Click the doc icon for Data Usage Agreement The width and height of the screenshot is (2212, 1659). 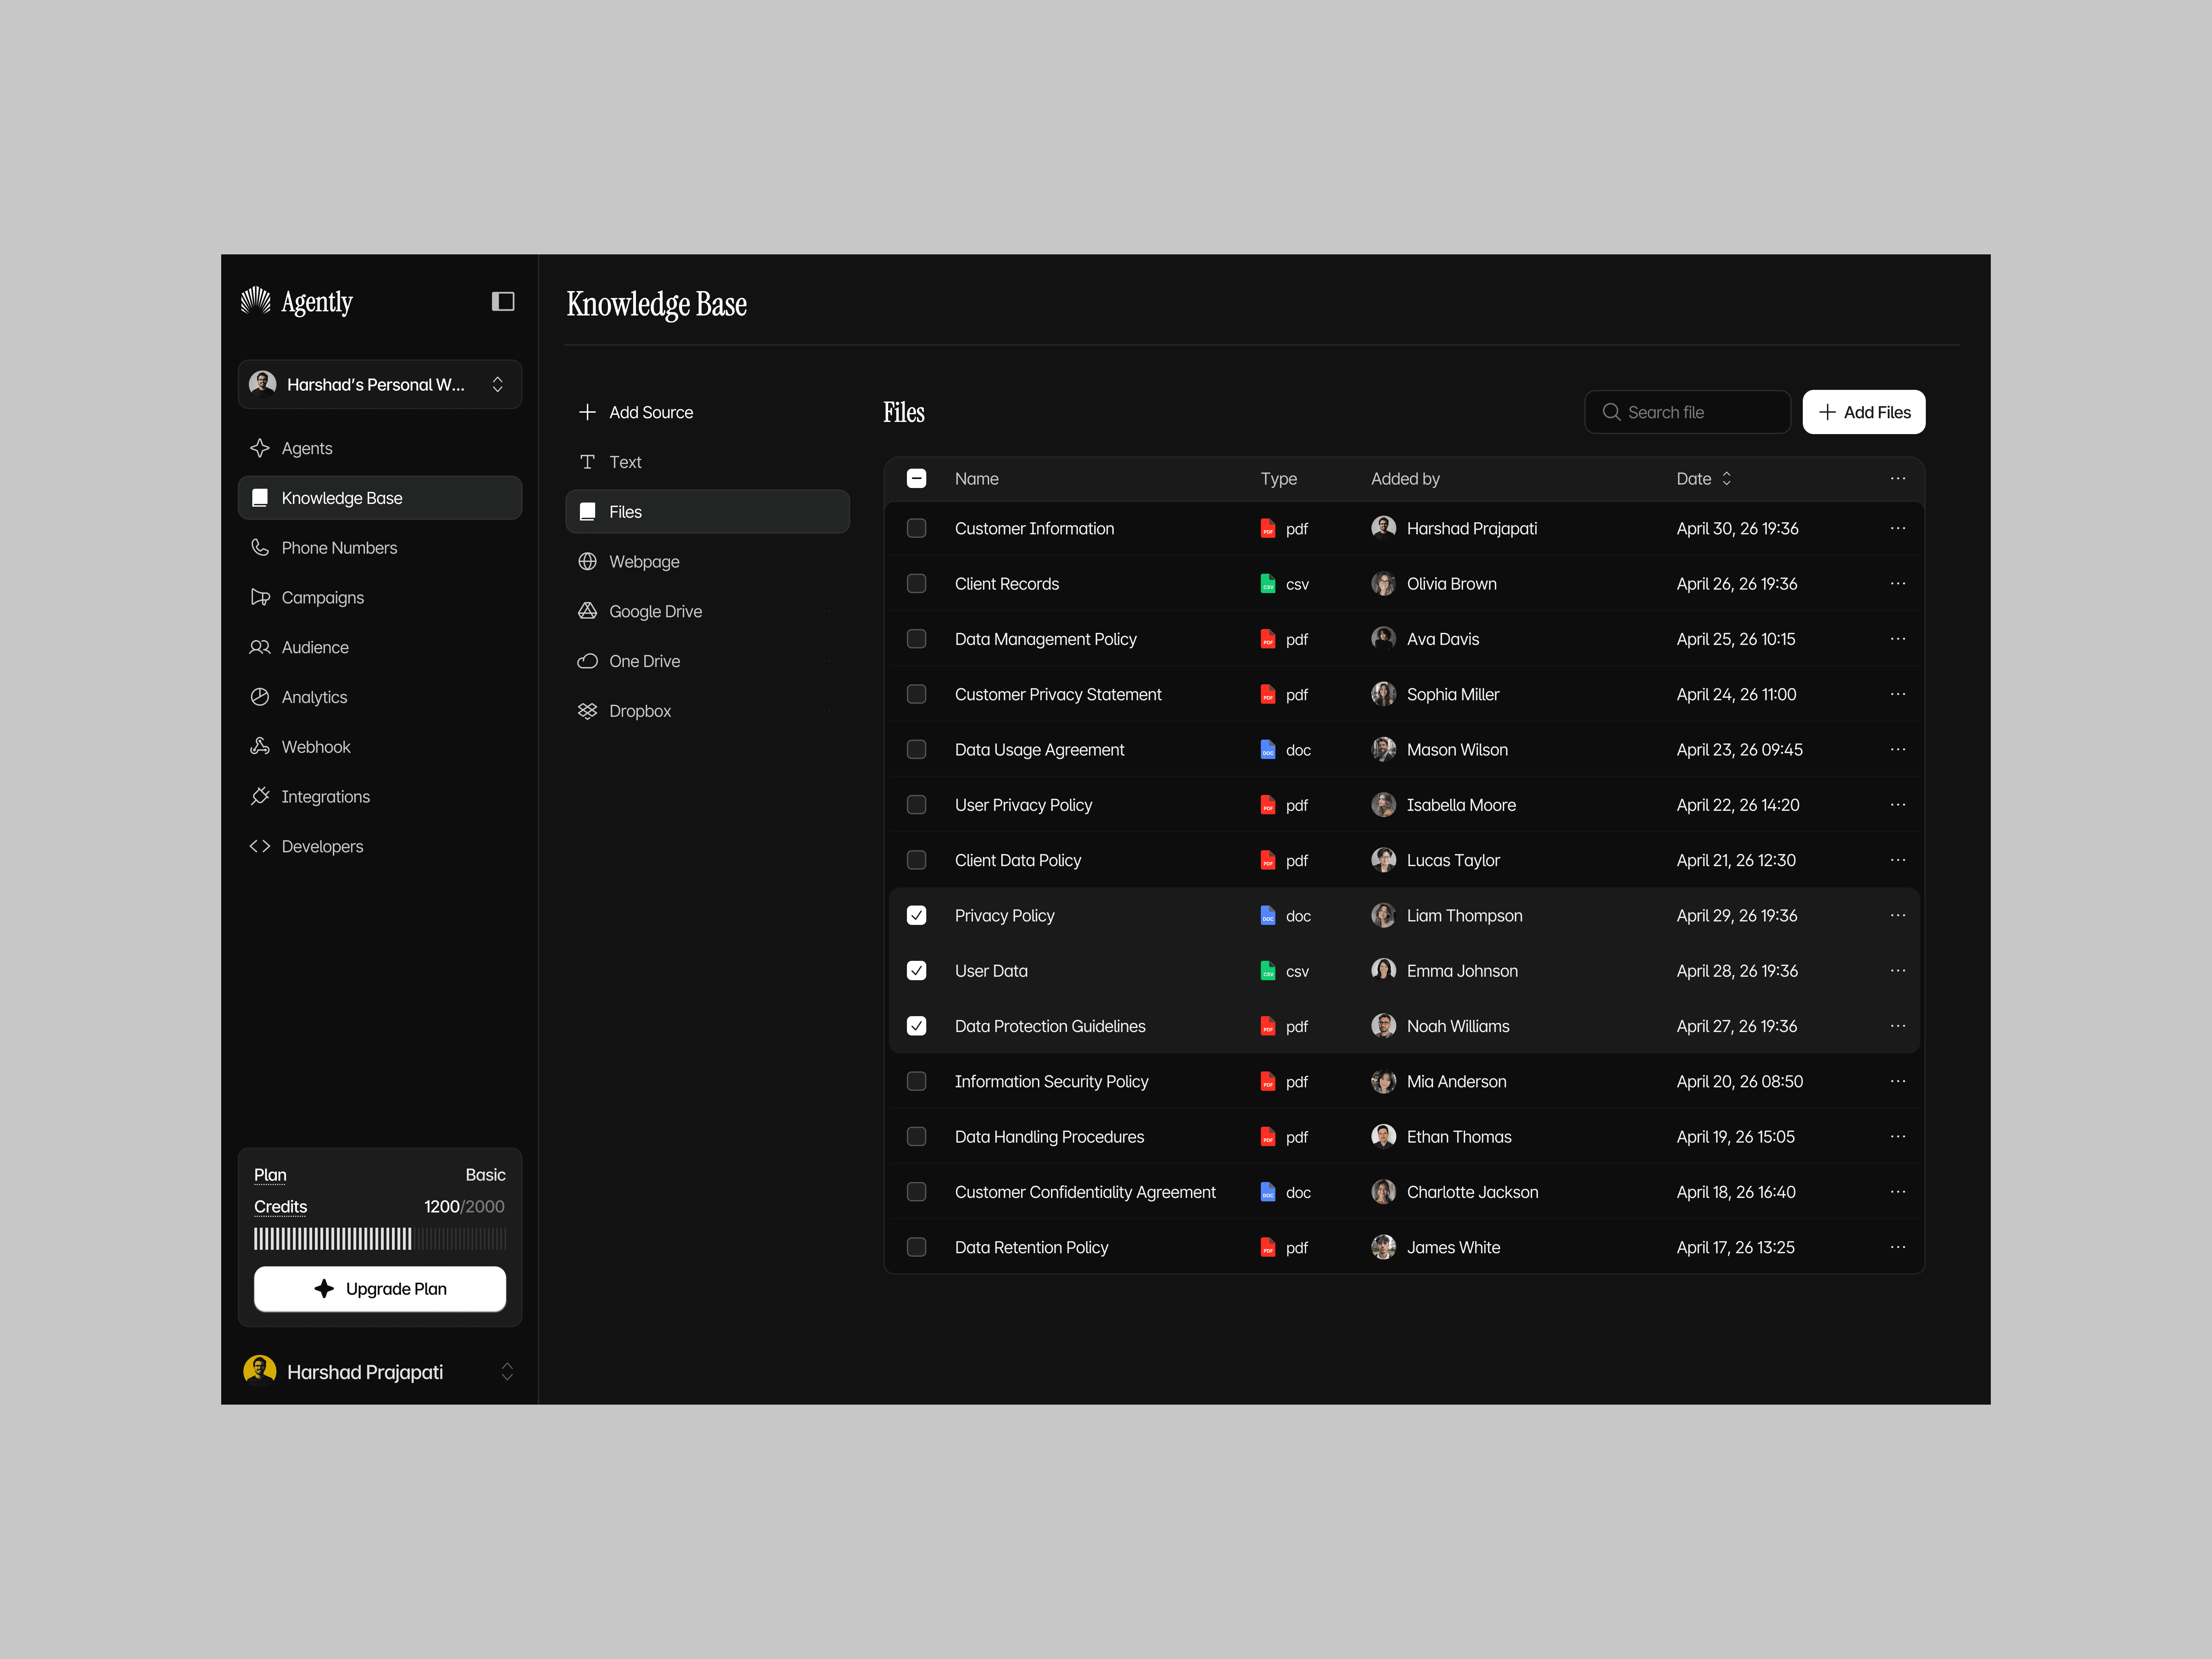coord(1268,750)
